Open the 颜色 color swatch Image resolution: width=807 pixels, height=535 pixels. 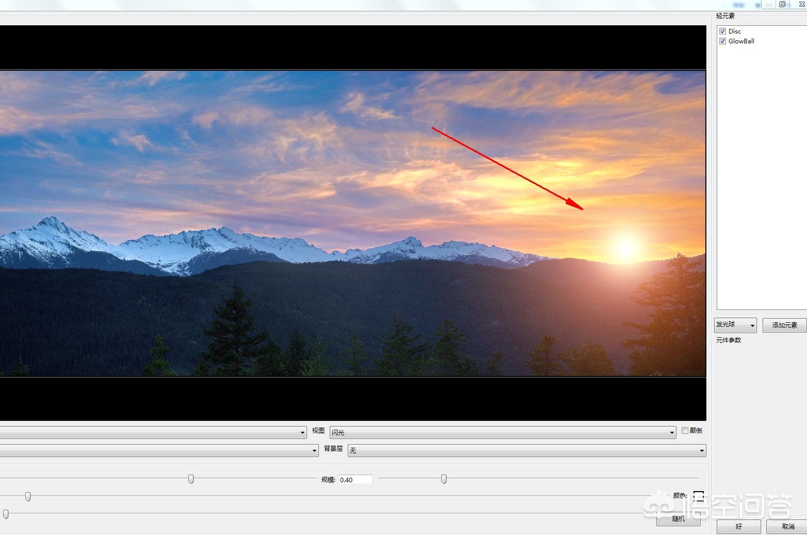coord(698,496)
